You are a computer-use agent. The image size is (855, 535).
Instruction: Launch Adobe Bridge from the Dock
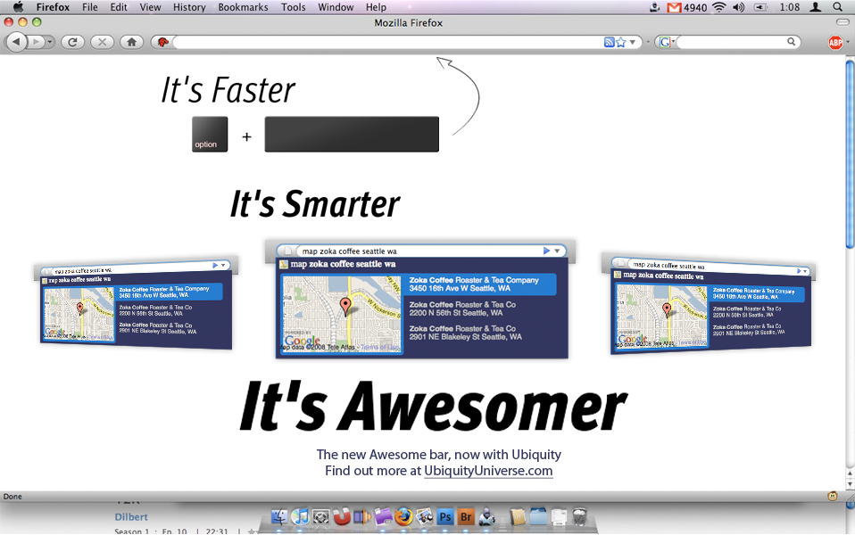(x=466, y=516)
